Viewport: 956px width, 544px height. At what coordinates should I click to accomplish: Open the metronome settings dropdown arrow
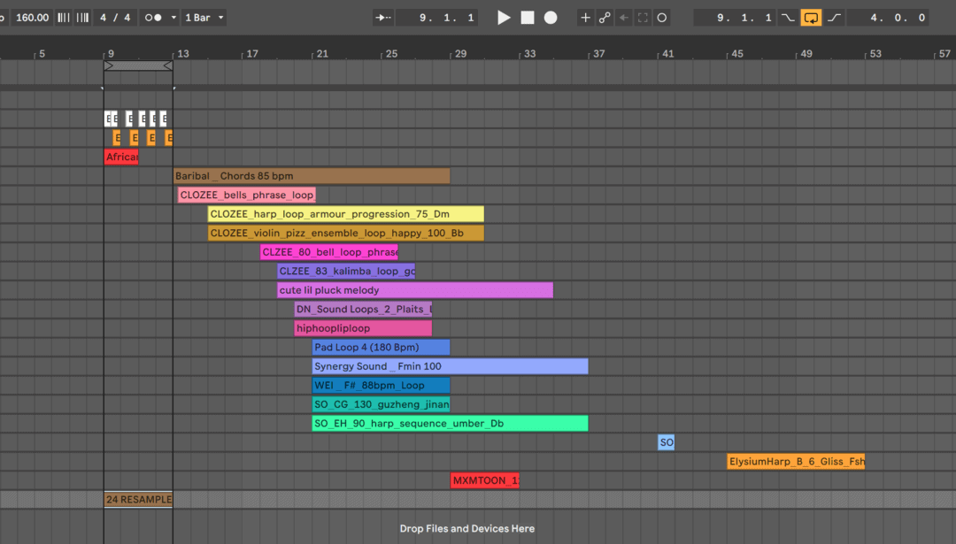[x=172, y=17]
